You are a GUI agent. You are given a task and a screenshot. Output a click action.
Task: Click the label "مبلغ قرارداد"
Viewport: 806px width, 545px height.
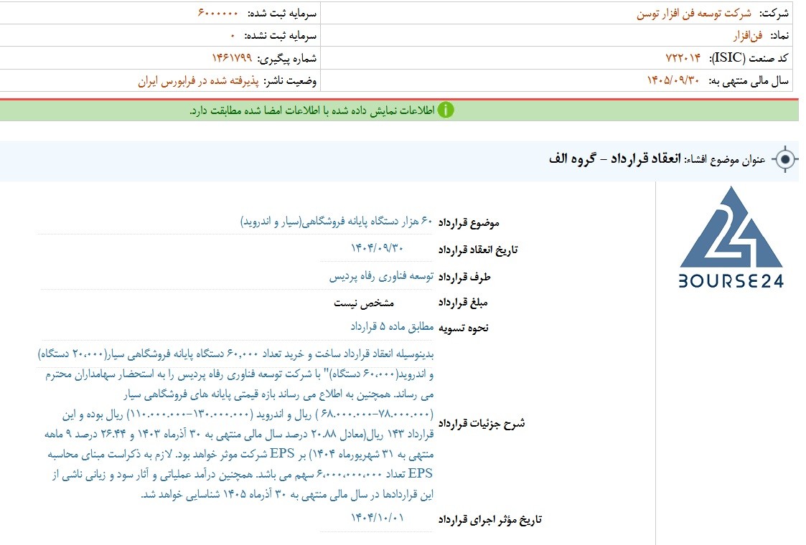point(463,303)
